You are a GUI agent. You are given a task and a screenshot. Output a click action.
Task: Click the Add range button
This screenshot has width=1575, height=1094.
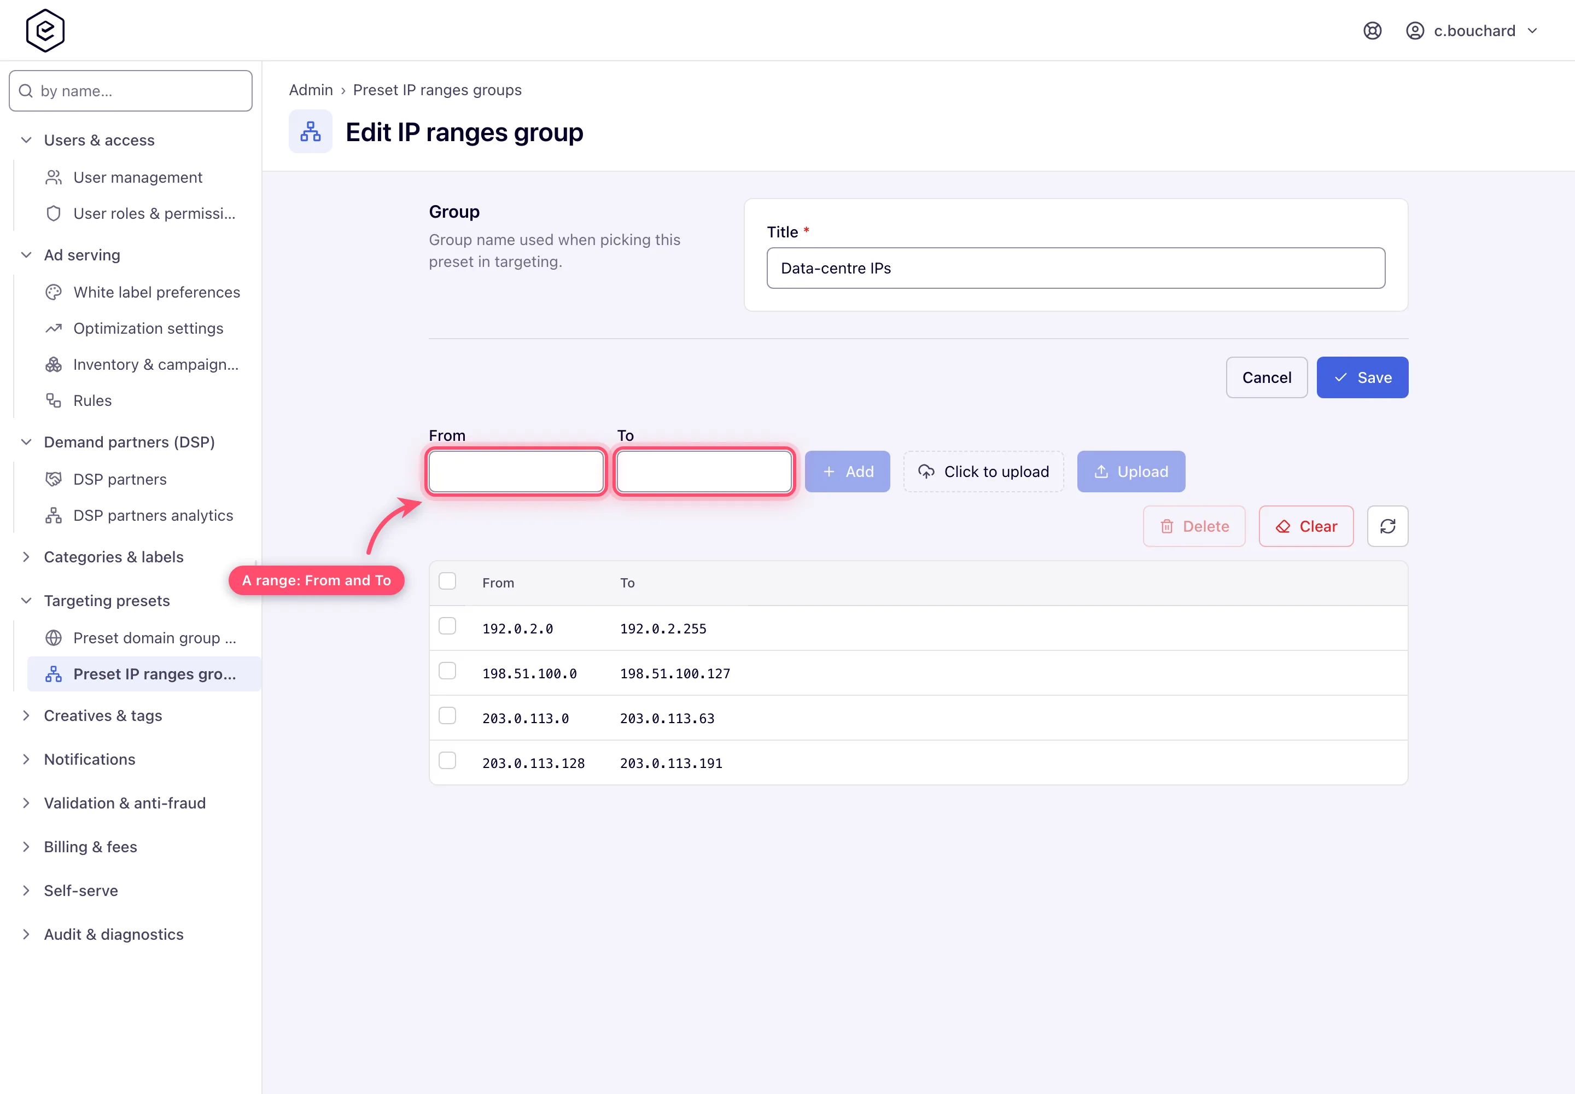(x=847, y=472)
